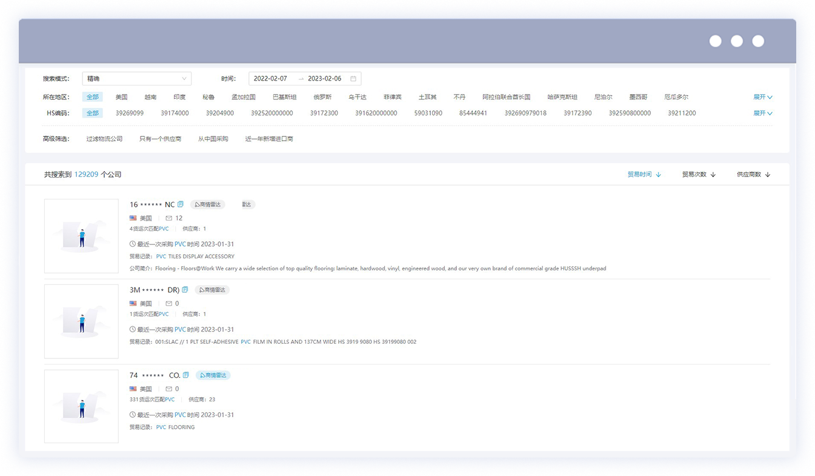
Task: Select 全部 in 所在地区 filter
Action: coord(92,96)
